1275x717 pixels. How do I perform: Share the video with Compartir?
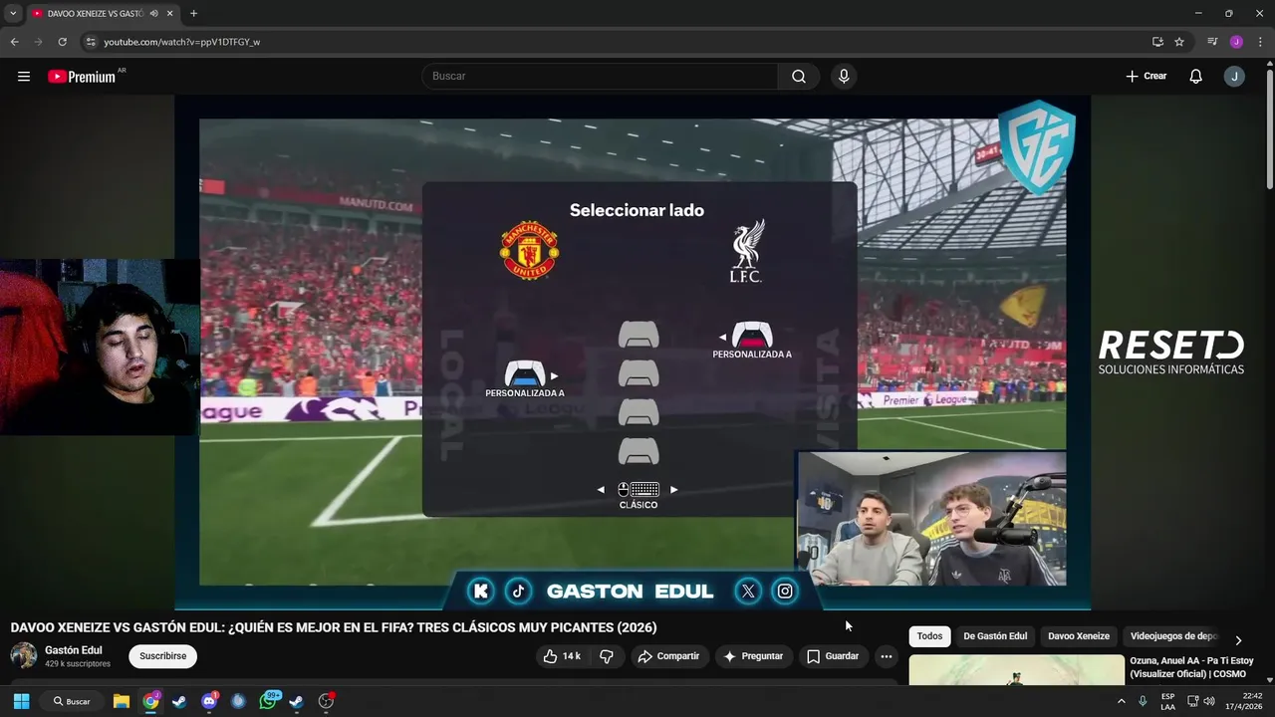coord(668,656)
